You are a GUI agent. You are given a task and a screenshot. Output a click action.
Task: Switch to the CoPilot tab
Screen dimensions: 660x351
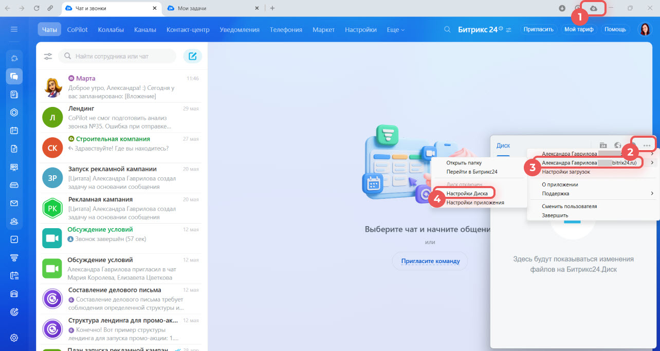[x=77, y=30]
